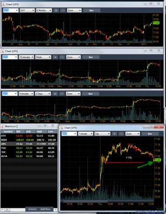Expand Zoom dropdown in 1 minute chart
Image resolution: width=166 pixels, height=214 pixels.
click(132, 133)
